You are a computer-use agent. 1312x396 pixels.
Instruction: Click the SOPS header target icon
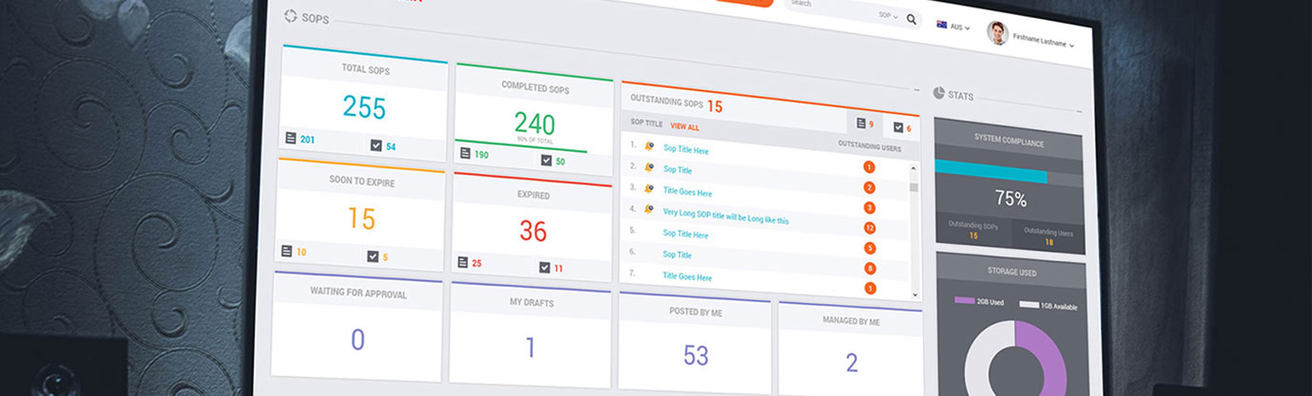(291, 16)
